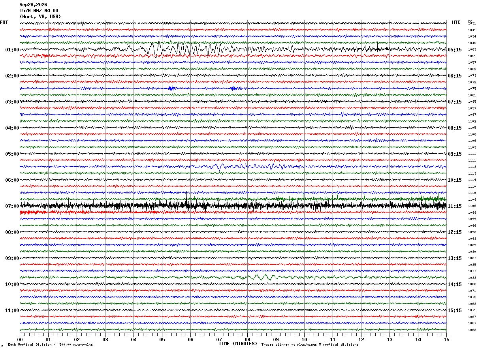This screenshot has height=350, width=478.
Task: Click the 15:15 UTC time label
Action: pyautogui.click(x=455, y=310)
